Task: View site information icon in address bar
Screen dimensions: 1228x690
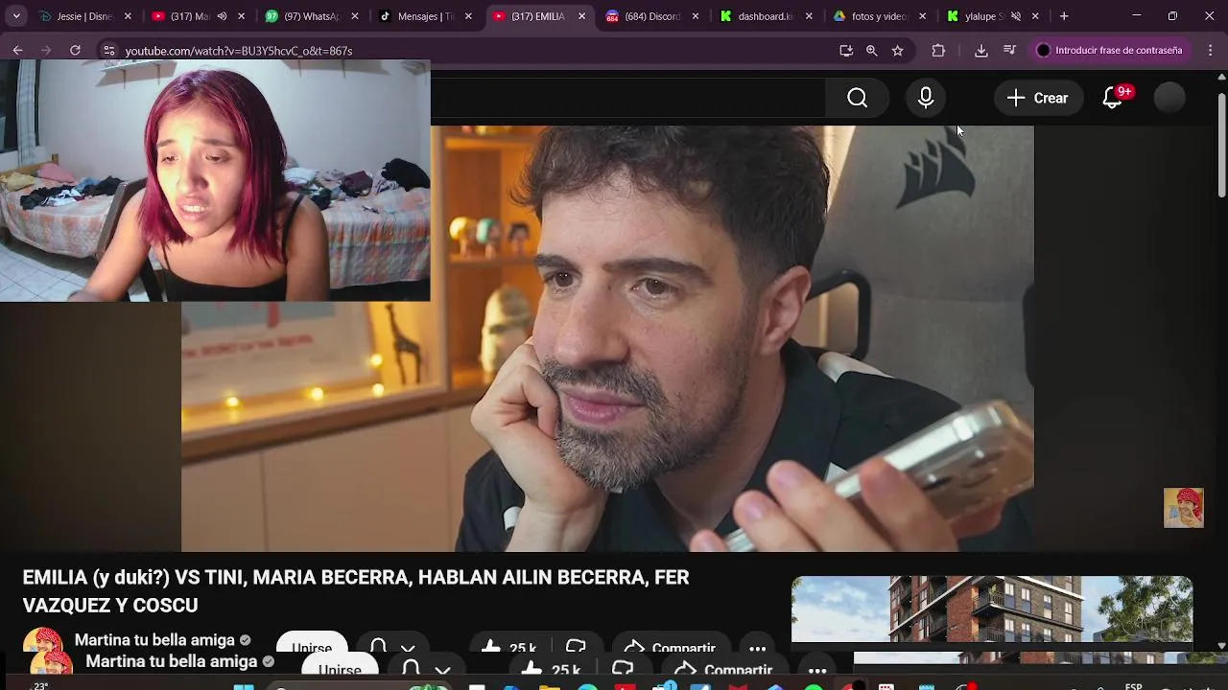Action: click(x=108, y=51)
